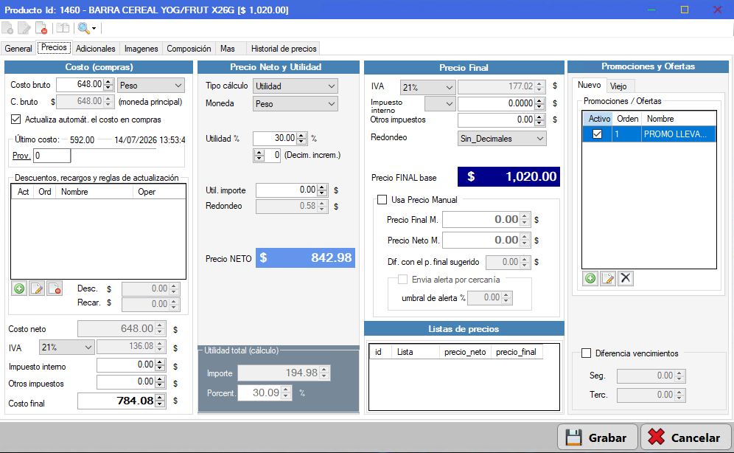This screenshot has width=734, height=453.
Task: Increase the Costo bruto value with the up arrow
Action: pyautogui.click(x=108, y=81)
